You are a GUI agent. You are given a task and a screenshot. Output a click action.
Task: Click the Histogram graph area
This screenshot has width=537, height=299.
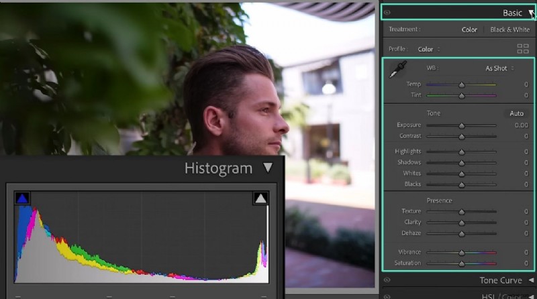pos(142,237)
